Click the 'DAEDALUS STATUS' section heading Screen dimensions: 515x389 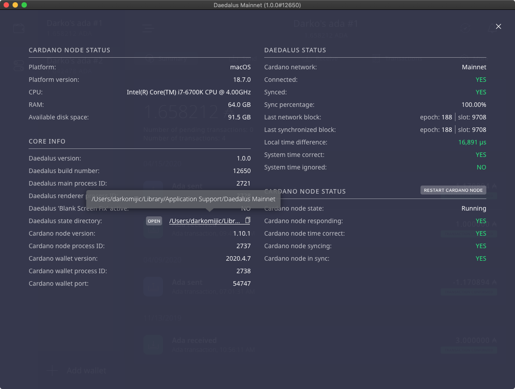pos(295,50)
